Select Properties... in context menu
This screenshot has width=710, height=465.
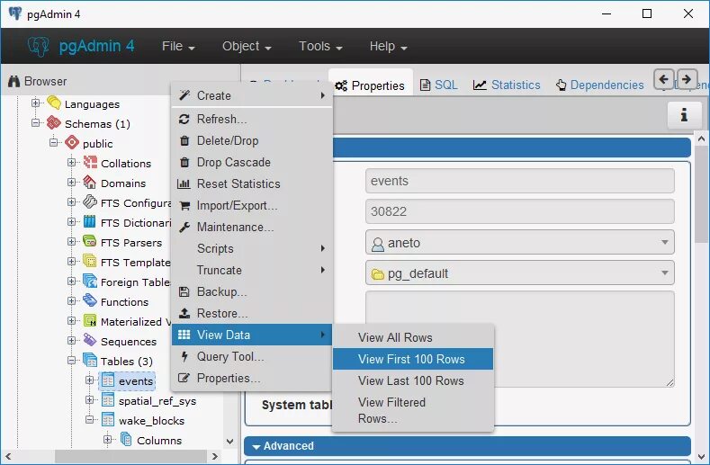(x=252, y=378)
